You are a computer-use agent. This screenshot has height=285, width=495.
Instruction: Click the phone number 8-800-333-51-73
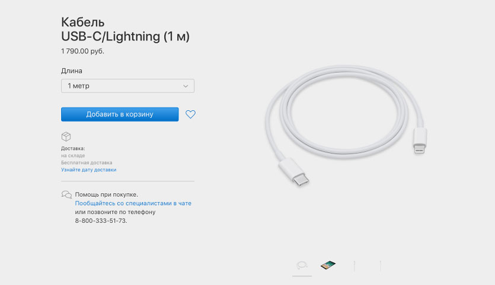101,220
